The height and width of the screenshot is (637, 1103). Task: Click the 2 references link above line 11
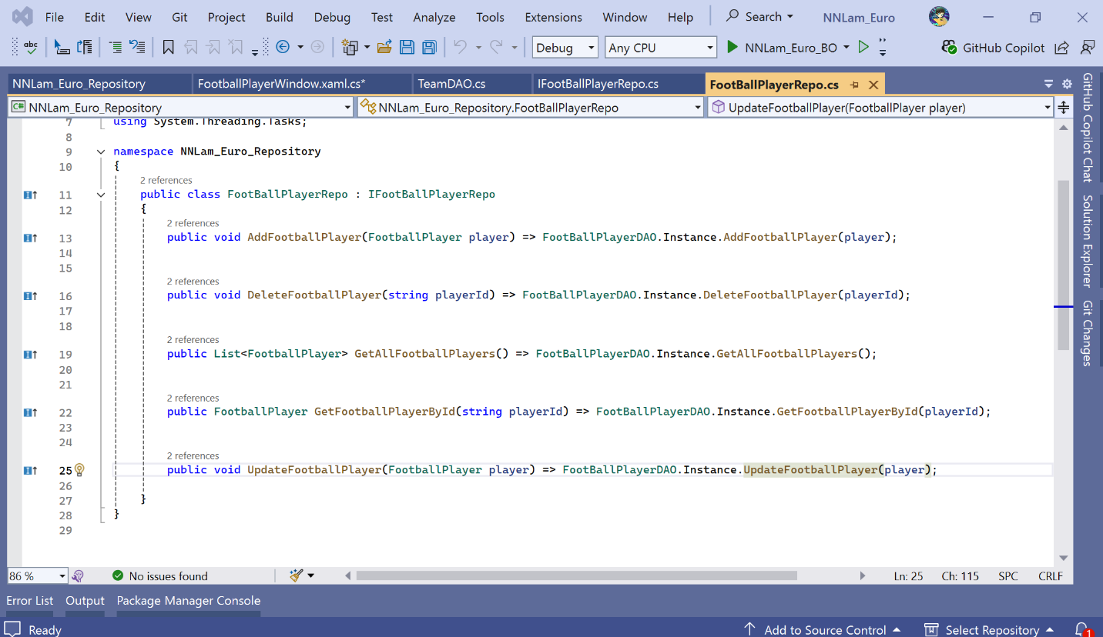[x=166, y=180]
